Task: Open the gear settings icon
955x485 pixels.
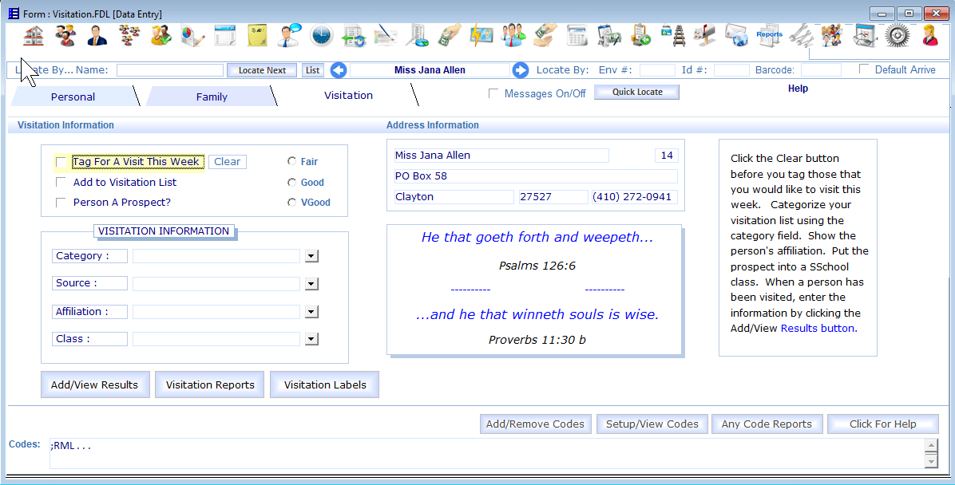Action: [x=898, y=36]
